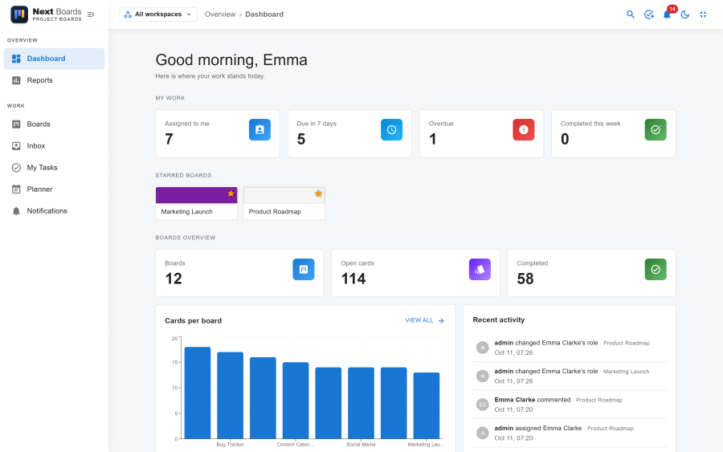
Task: Click the add task checkmark icon
Action: (649, 14)
